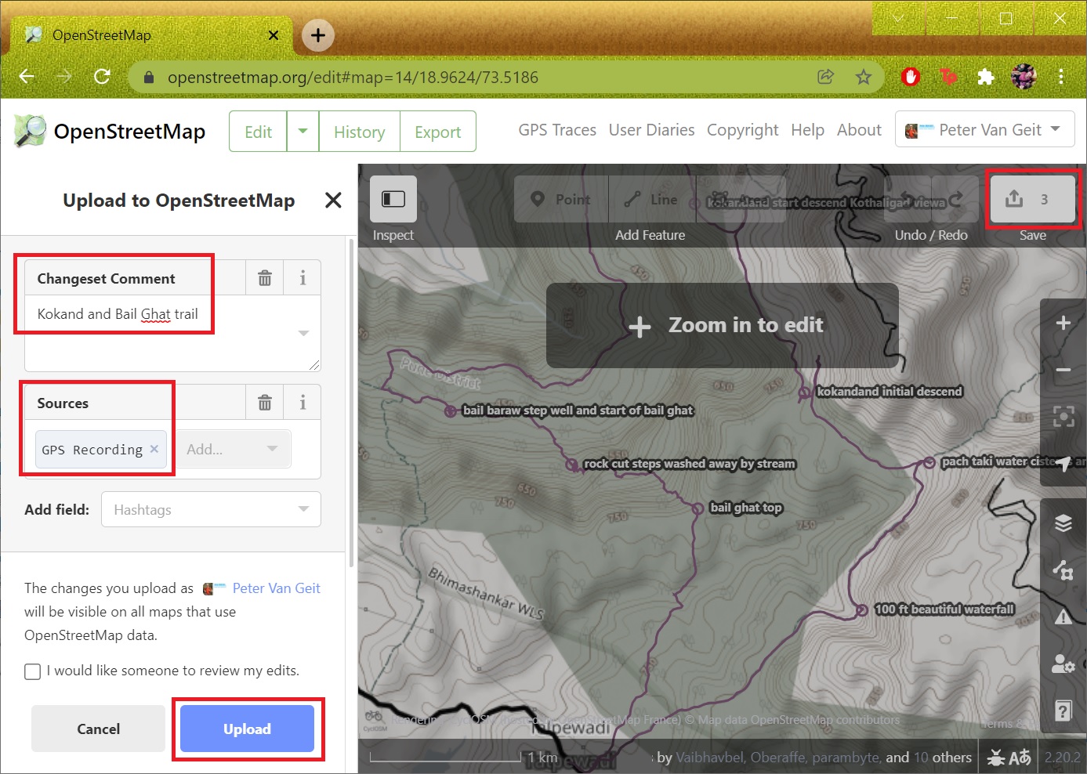Show info for Changeset Comment field
Image resolution: width=1087 pixels, height=774 pixels.
[303, 278]
